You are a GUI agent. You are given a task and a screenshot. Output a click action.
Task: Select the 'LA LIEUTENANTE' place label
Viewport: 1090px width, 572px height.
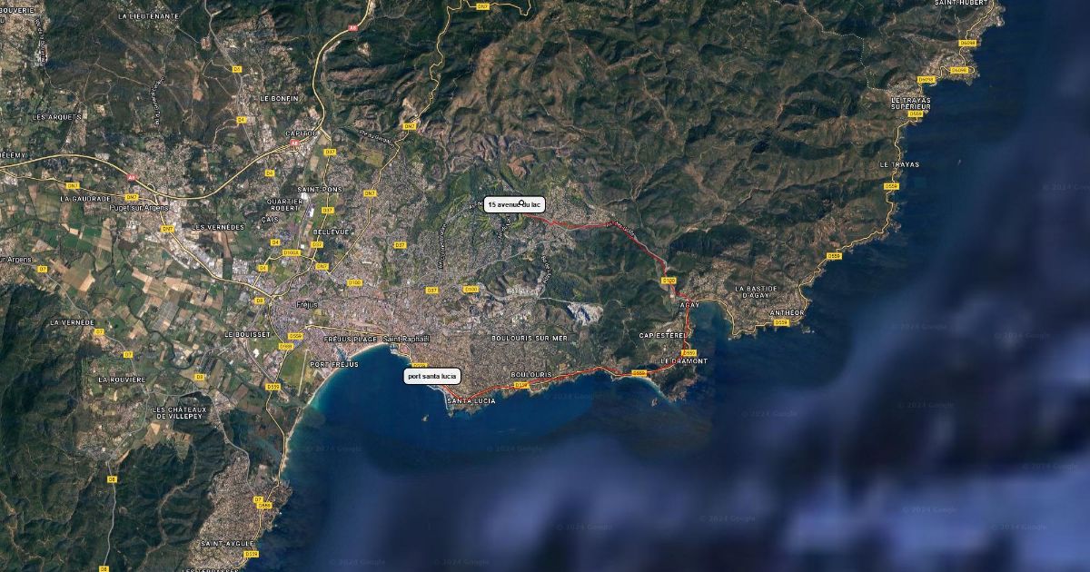coord(148,16)
